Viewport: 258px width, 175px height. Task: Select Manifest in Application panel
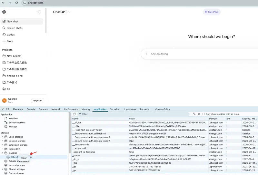point(13,118)
